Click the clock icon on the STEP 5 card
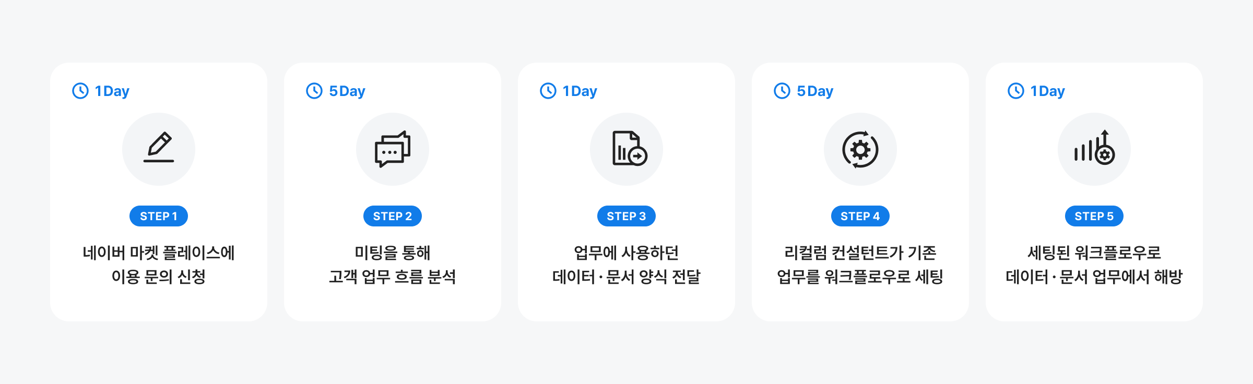Viewport: 1253px width, 384px height. [1016, 91]
